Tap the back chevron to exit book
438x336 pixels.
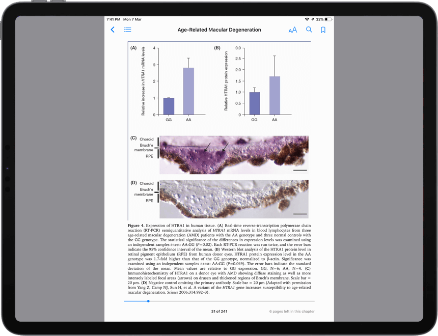pos(113,30)
